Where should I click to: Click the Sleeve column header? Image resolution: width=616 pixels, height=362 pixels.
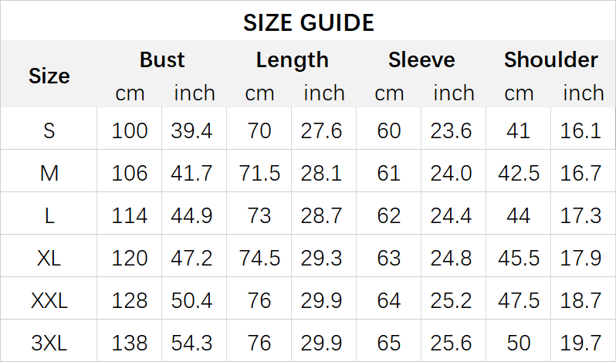(421, 60)
